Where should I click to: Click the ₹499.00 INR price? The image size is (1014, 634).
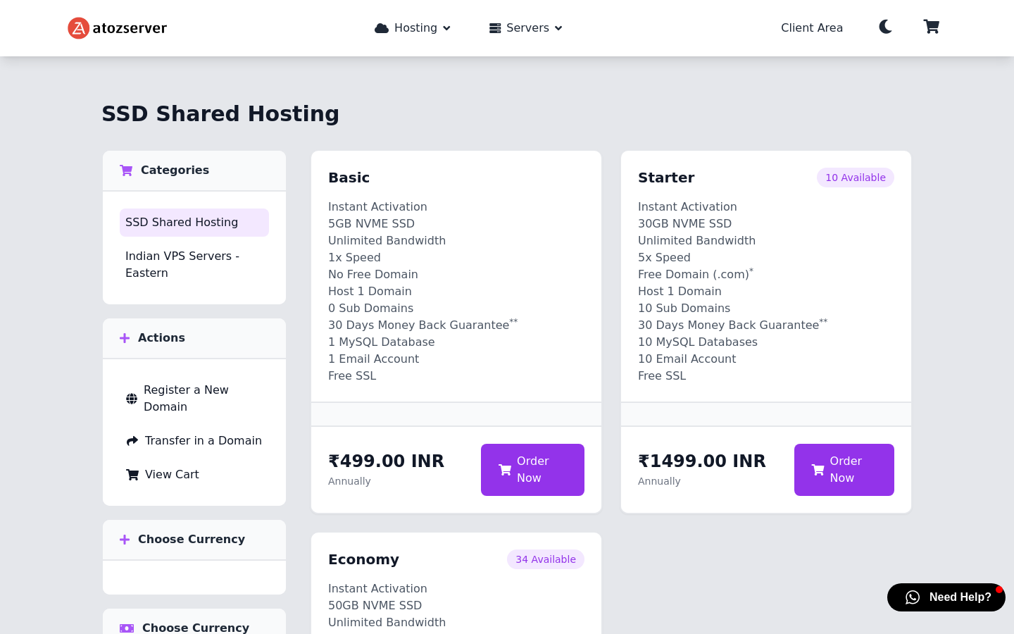click(386, 461)
